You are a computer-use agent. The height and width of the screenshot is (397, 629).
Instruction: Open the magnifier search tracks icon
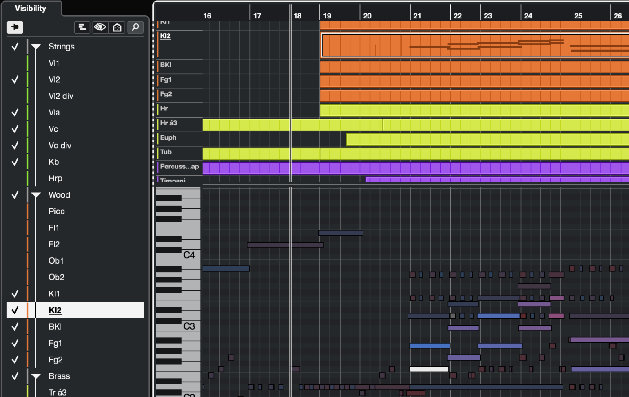tap(135, 27)
